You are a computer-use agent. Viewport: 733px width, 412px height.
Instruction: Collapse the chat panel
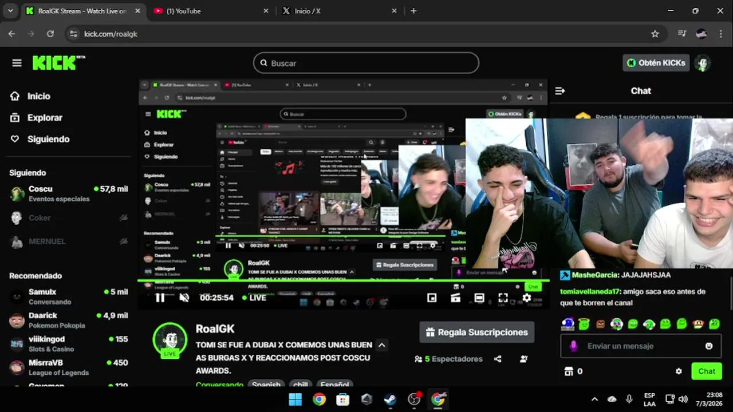[560, 90]
